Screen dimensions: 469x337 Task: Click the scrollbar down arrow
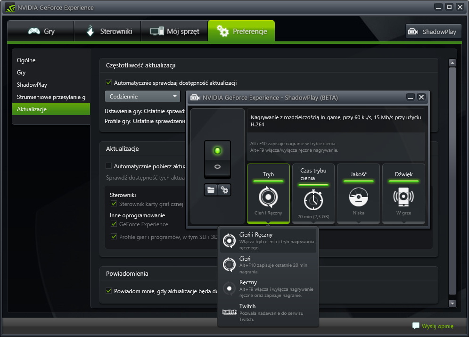453,303
